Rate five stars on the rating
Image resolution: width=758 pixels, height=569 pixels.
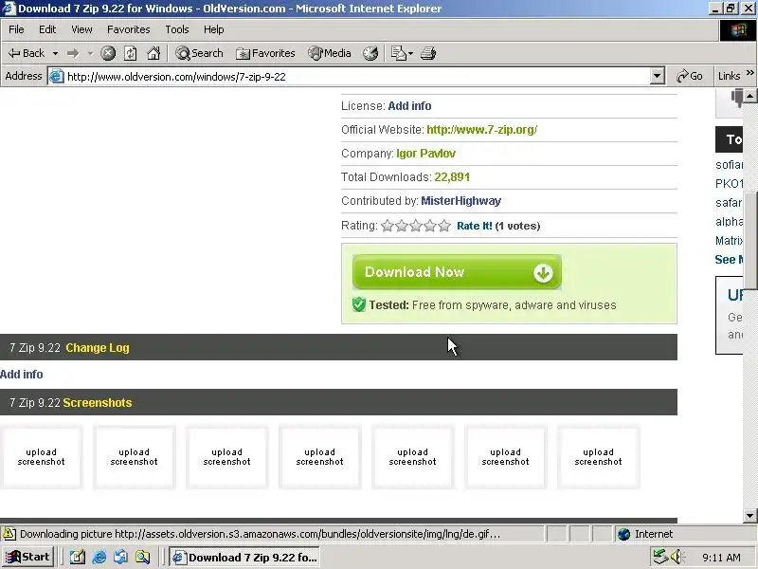click(444, 226)
